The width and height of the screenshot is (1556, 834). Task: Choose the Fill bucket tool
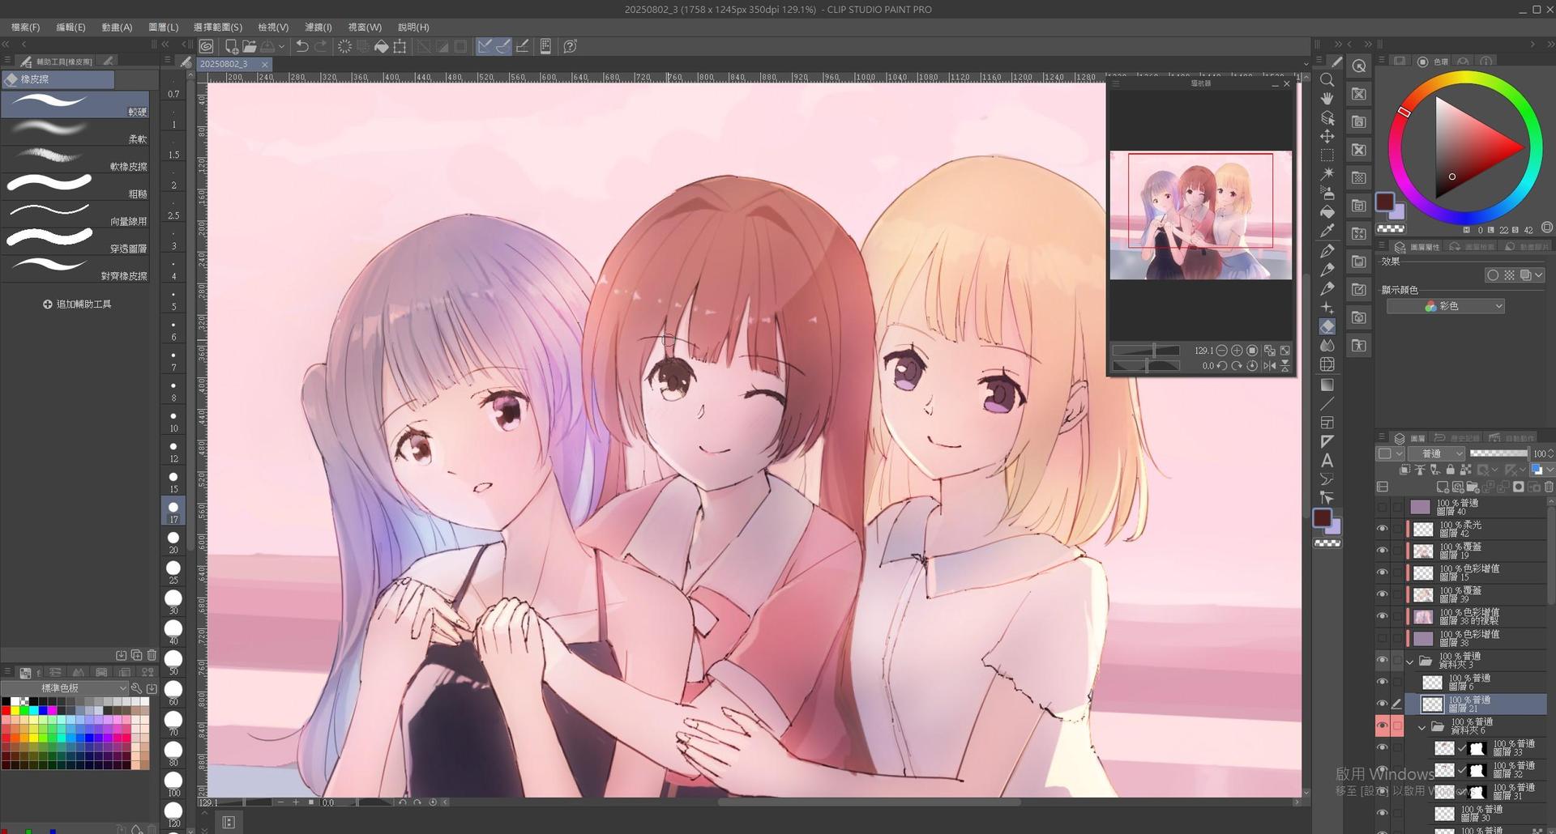coord(1327,212)
